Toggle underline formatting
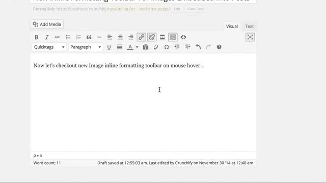Image resolution: width=326 pixels, height=183 pixels. click(109, 47)
